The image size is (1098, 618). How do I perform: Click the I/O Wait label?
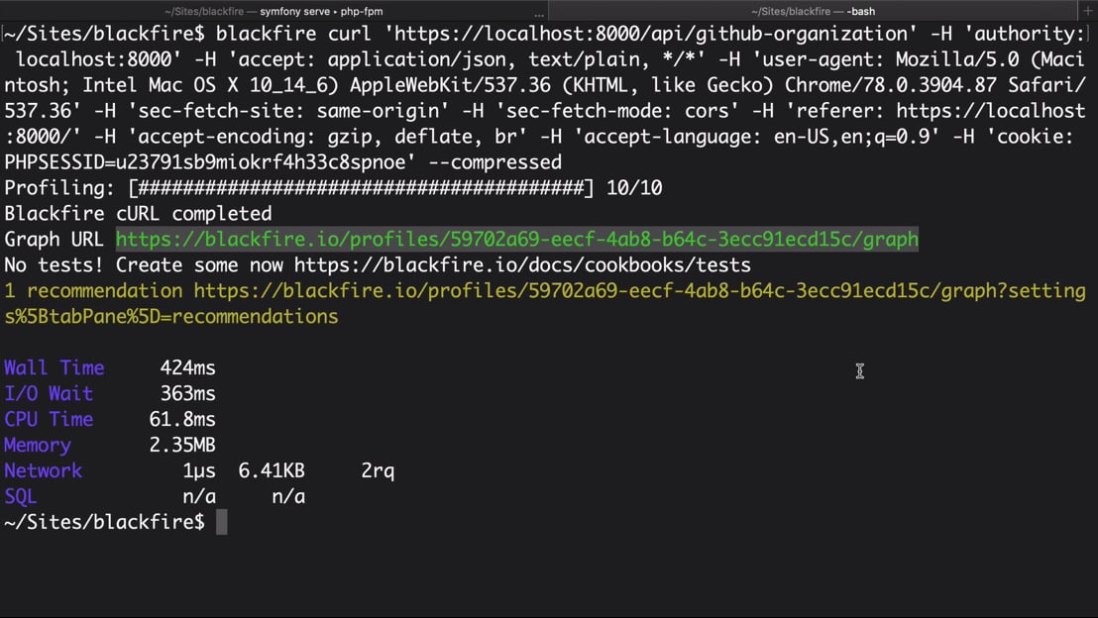(49, 393)
